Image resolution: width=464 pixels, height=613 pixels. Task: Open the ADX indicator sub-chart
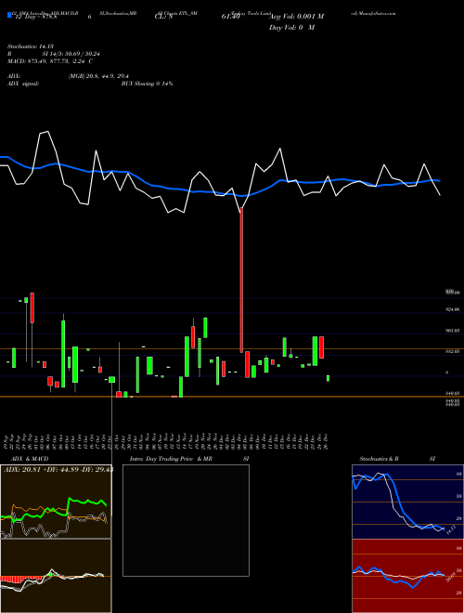[x=56, y=502]
